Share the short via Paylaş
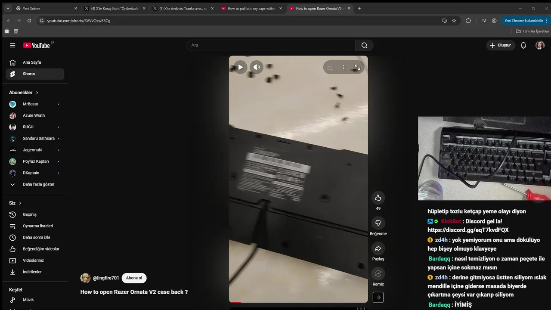This screenshot has width=551, height=310. pos(378,248)
